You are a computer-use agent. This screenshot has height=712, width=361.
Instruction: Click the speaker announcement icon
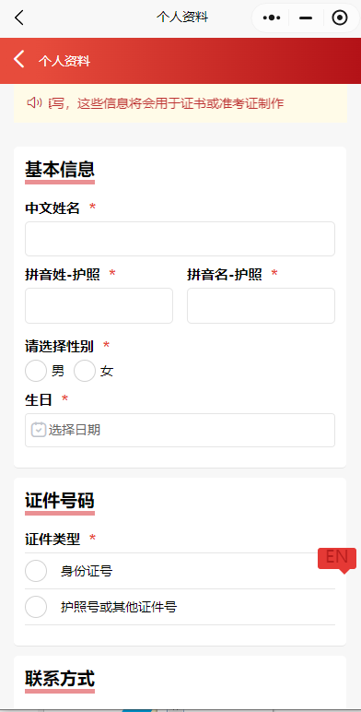35,103
